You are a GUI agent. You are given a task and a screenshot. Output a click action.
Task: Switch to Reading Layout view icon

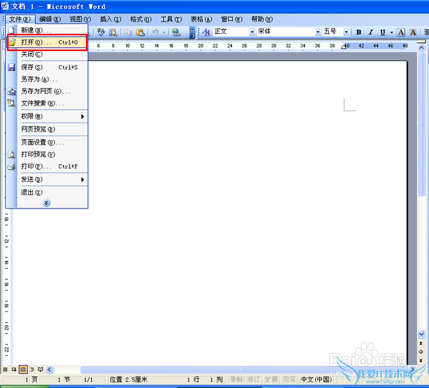point(40,370)
